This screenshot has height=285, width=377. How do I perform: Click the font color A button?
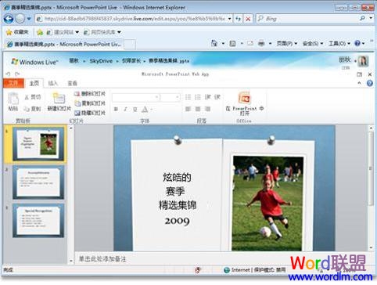point(145,109)
